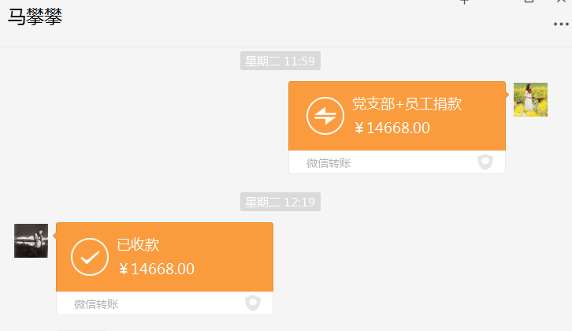This screenshot has height=331, width=572.
Task: Open the sender's flower-field avatar
Action: [530, 99]
